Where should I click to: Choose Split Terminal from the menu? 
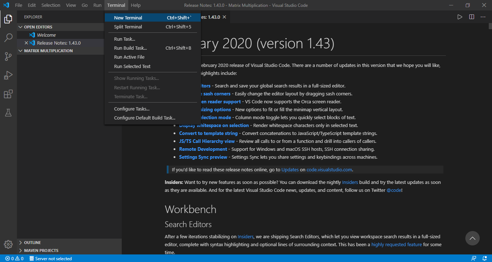153,27
